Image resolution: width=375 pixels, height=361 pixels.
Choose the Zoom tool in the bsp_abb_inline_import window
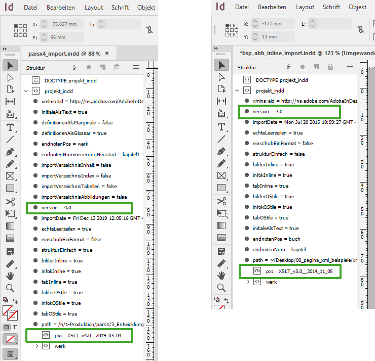(x=221, y=288)
